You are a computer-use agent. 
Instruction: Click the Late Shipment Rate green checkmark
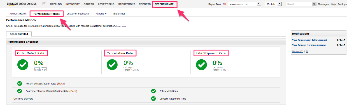(x=201, y=65)
